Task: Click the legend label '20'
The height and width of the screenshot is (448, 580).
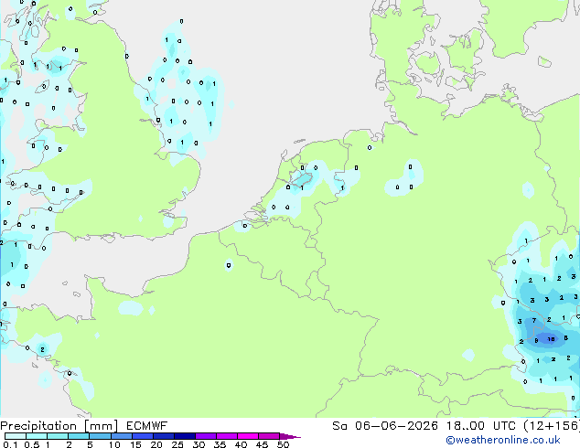Action: [156, 444]
